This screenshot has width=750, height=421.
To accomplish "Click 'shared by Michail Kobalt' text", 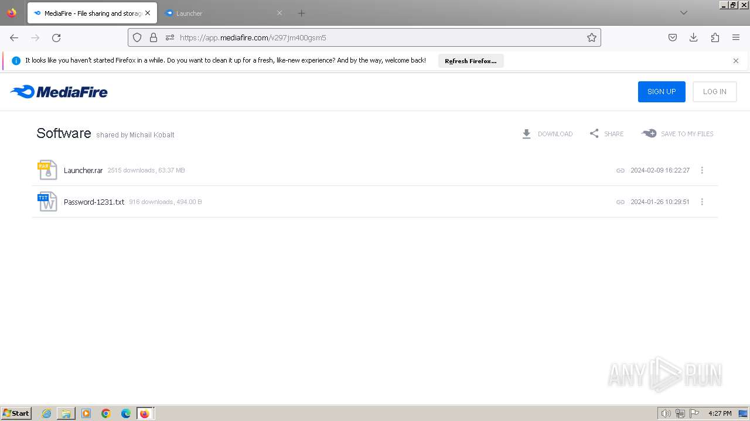I will click(x=135, y=135).
